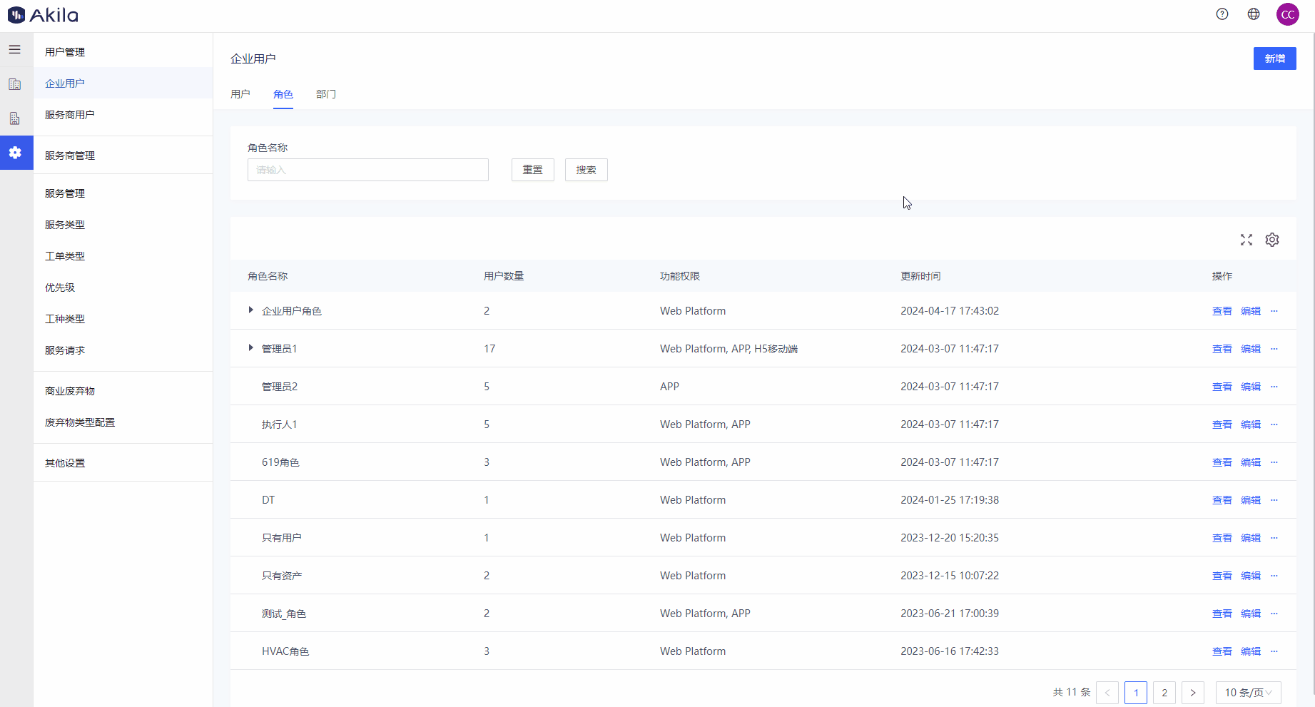Click 编辑 link for DT role
Image resolution: width=1315 pixels, height=707 pixels.
coord(1250,500)
